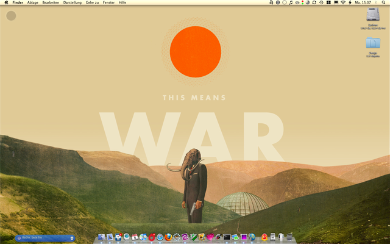The image size is (390, 244).
Task: Open the red ring app with badge
Action: (x=152, y=237)
